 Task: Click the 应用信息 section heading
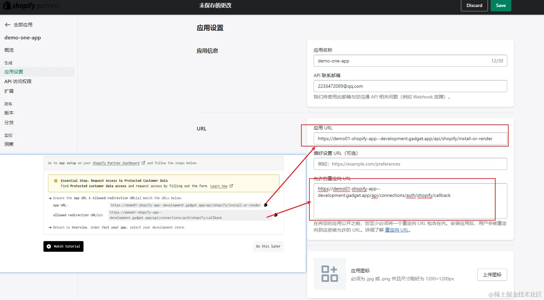207,51
